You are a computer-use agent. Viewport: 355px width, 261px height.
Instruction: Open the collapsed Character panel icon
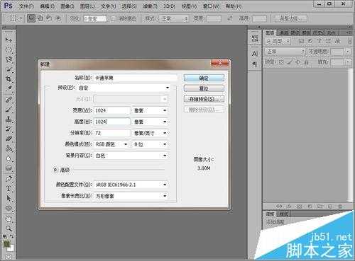255,54
